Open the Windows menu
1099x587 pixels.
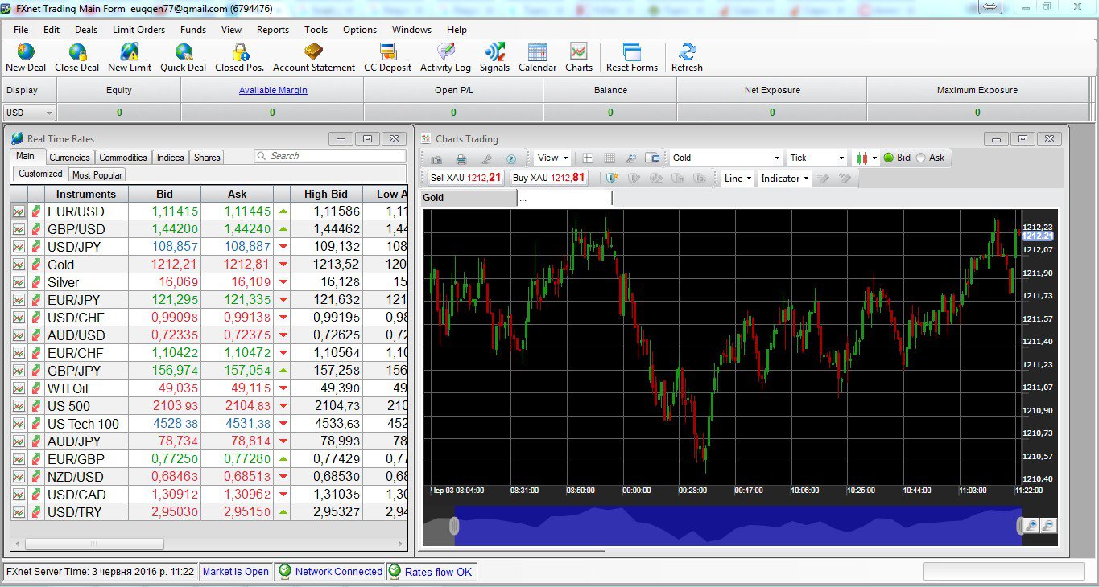(x=411, y=30)
